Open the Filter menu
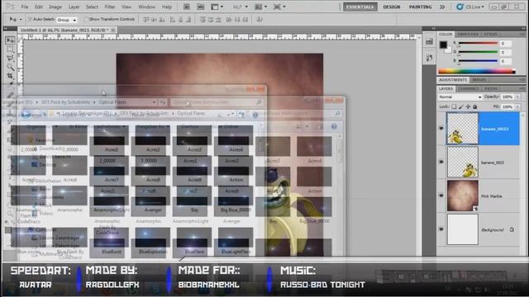The image size is (529, 297). point(110,7)
